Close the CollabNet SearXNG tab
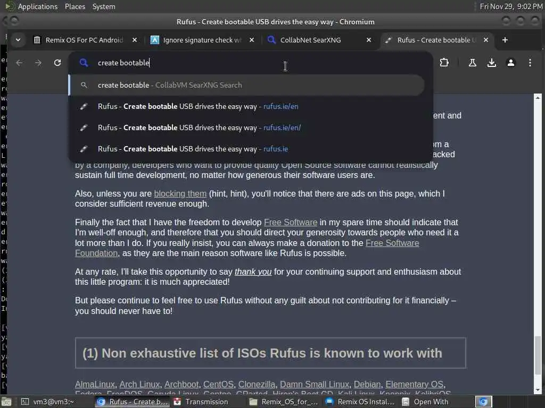Viewport: 545px width, 408px height. (x=369, y=40)
